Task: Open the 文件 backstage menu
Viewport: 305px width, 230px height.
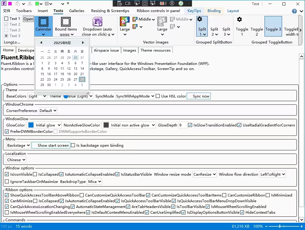Action: (7, 11)
